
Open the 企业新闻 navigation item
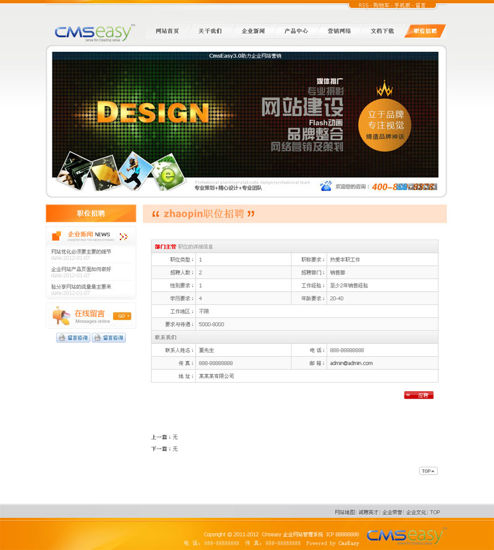[x=253, y=31]
